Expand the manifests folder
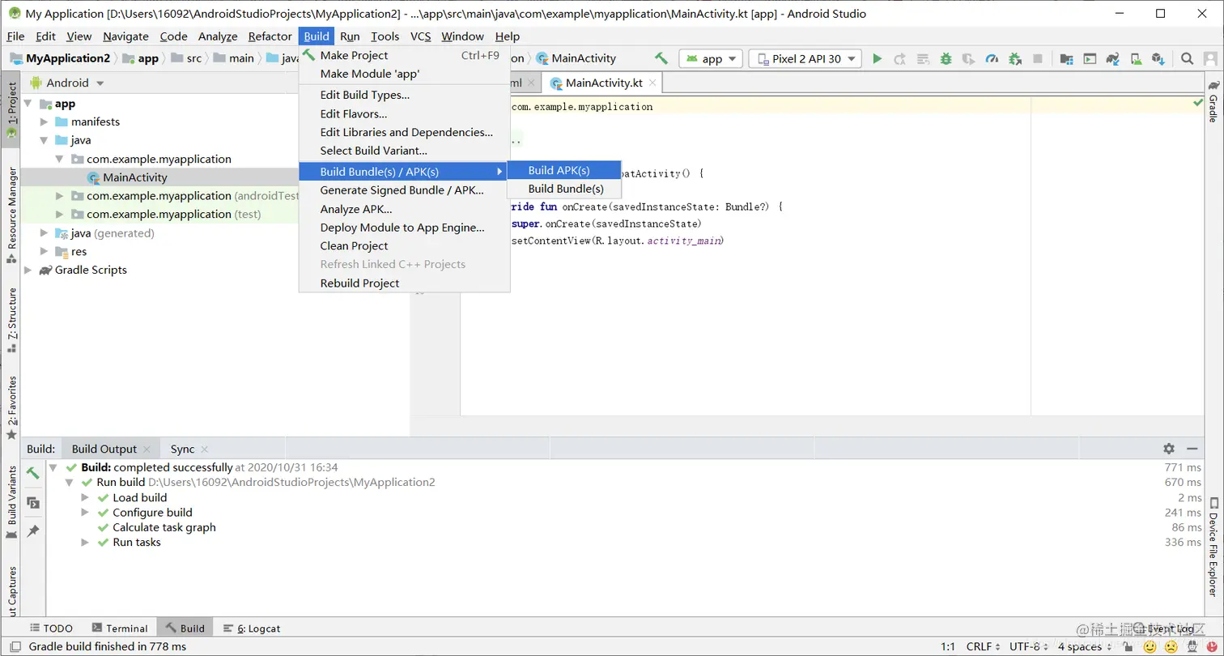1224x656 pixels. [x=45, y=121]
